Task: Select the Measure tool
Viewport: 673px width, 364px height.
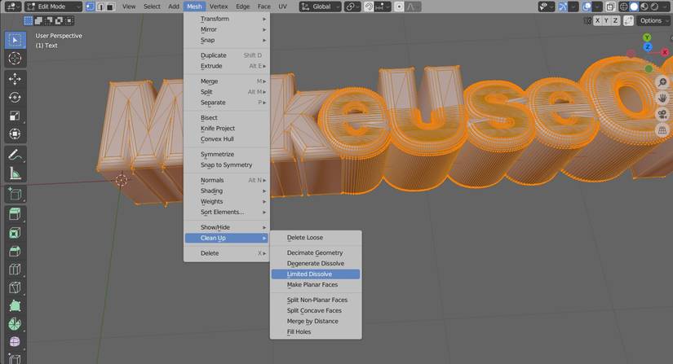Action: tap(15, 173)
